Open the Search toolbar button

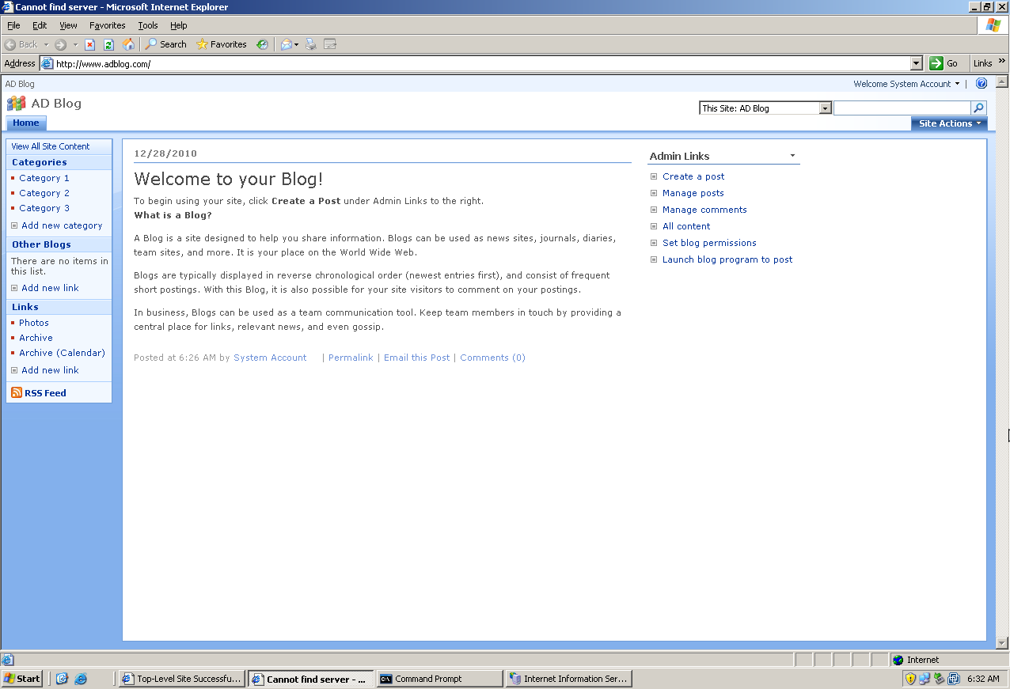[x=165, y=44]
